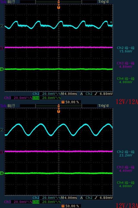Click the M4.00ms timebase readout in top capture
This screenshot has width=138, height=208.
coord(69,94)
